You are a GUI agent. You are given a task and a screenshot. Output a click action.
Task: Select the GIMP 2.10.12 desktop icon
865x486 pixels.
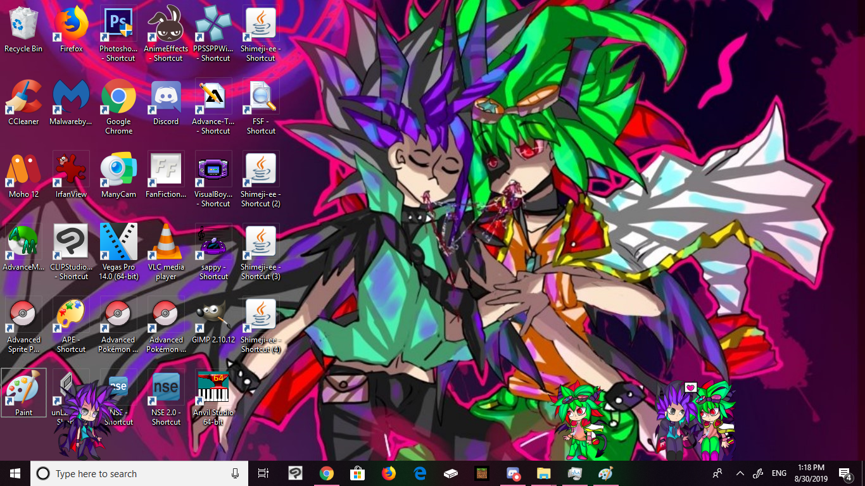click(213, 321)
